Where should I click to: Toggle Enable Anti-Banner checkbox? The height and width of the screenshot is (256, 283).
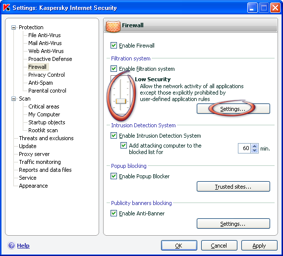point(113,213)
